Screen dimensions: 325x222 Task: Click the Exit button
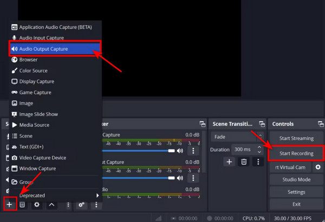[x=296, y=204]
